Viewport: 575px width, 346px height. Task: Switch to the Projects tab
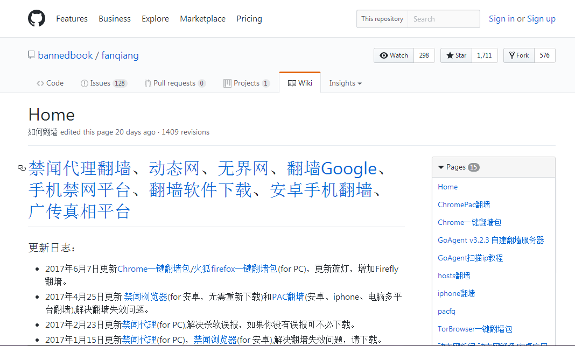[x=247, y=83]
